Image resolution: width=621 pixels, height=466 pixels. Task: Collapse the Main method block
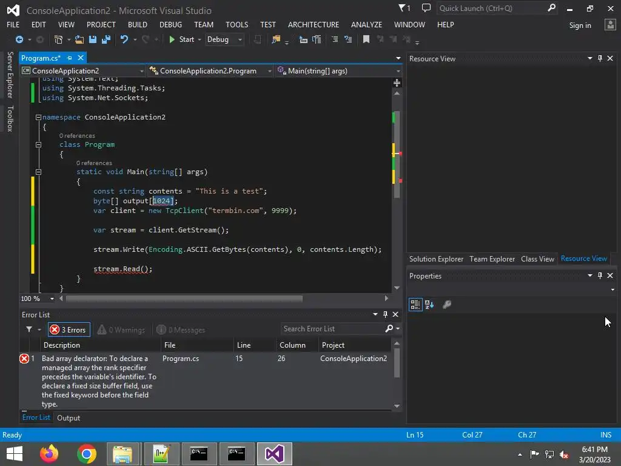tap(38, 172)
